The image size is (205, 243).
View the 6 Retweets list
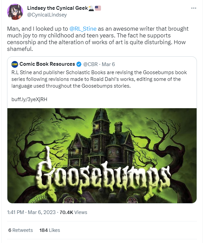pyautogui.click(x=20, y=230)
